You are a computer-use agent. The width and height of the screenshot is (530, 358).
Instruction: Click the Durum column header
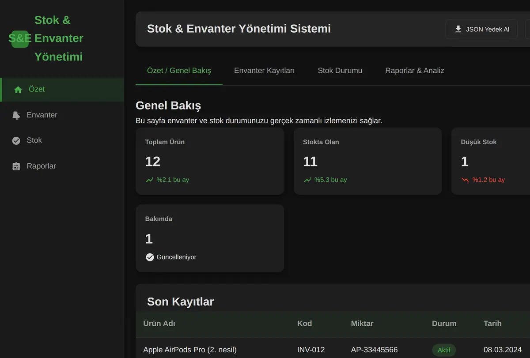(x=444, y=324)
